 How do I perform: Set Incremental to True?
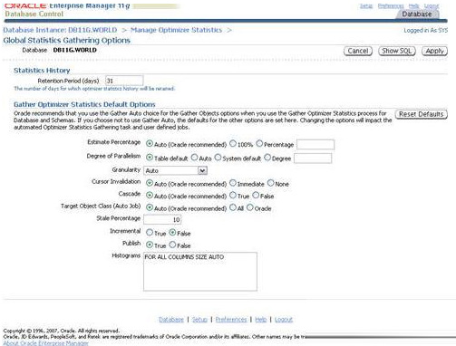150,233
